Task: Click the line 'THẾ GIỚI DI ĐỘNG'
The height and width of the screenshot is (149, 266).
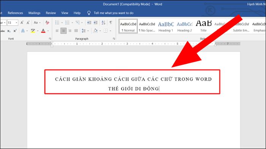Action: coord(133,88)
